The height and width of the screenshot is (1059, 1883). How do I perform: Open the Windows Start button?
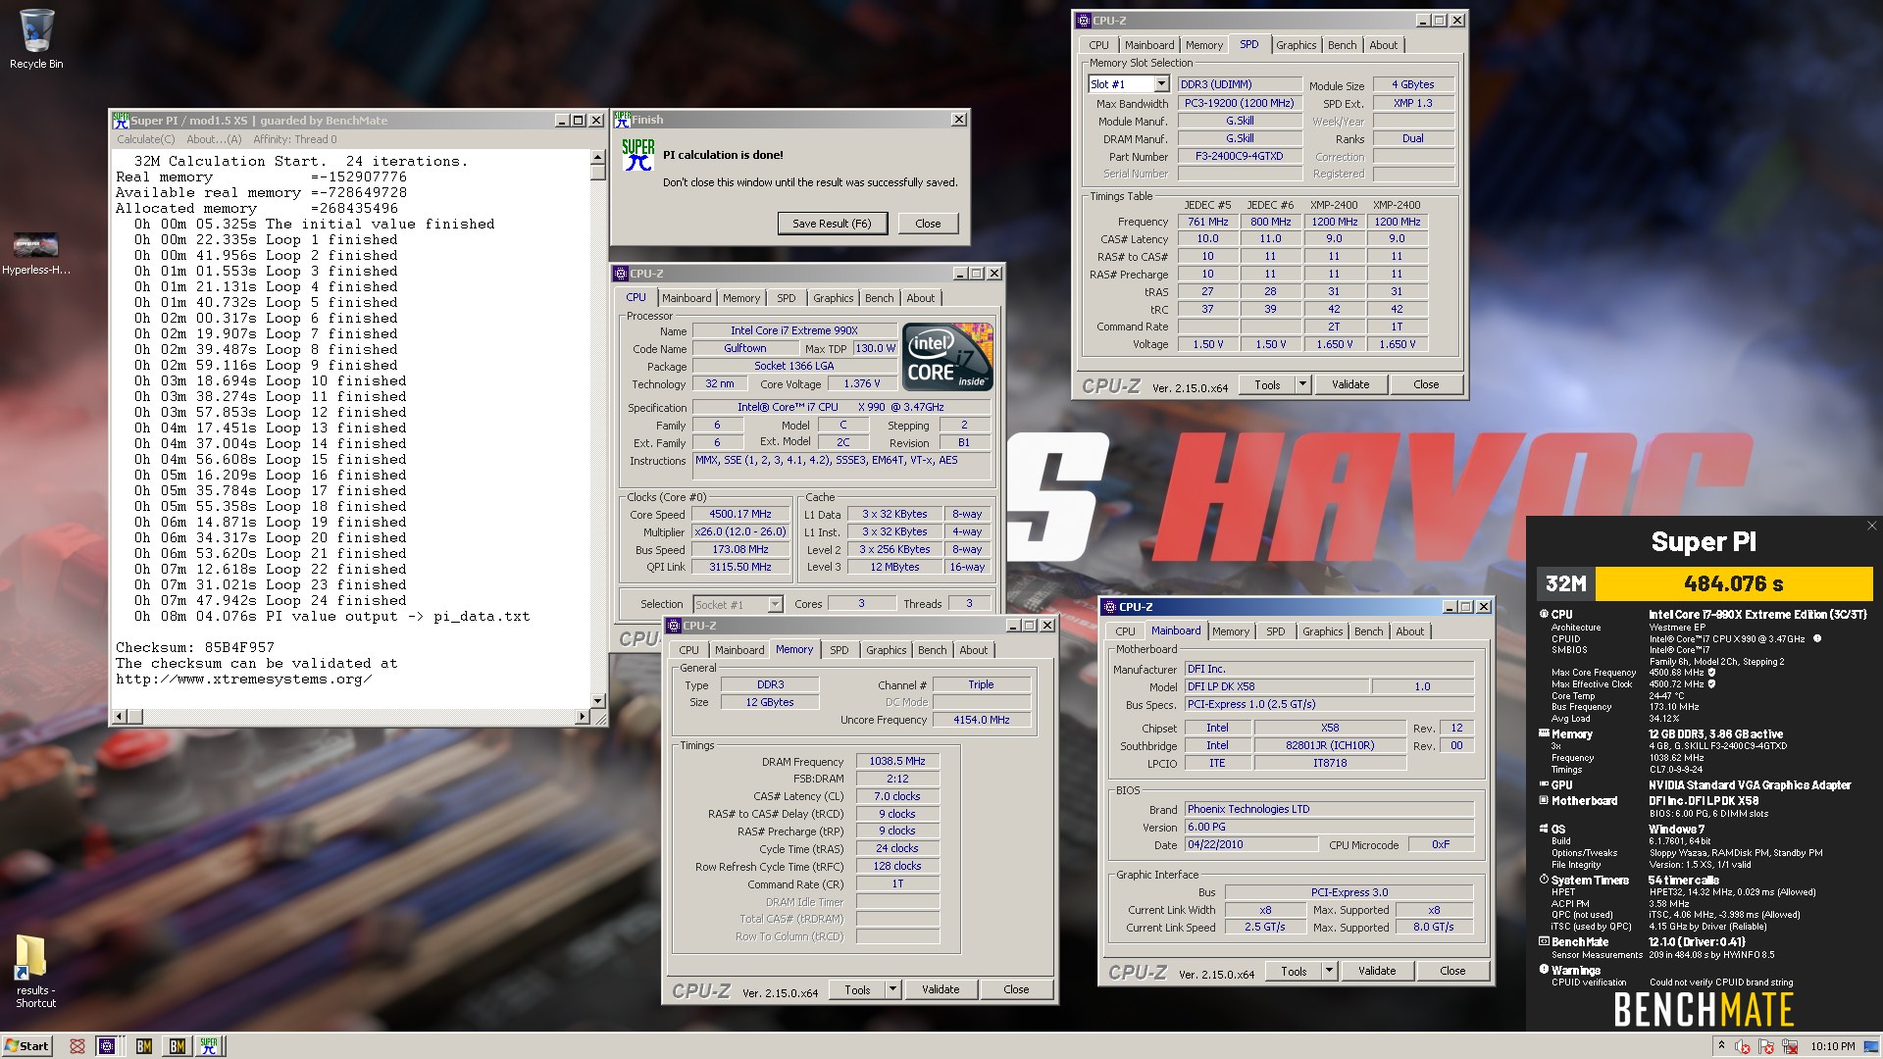point(26,1046)
